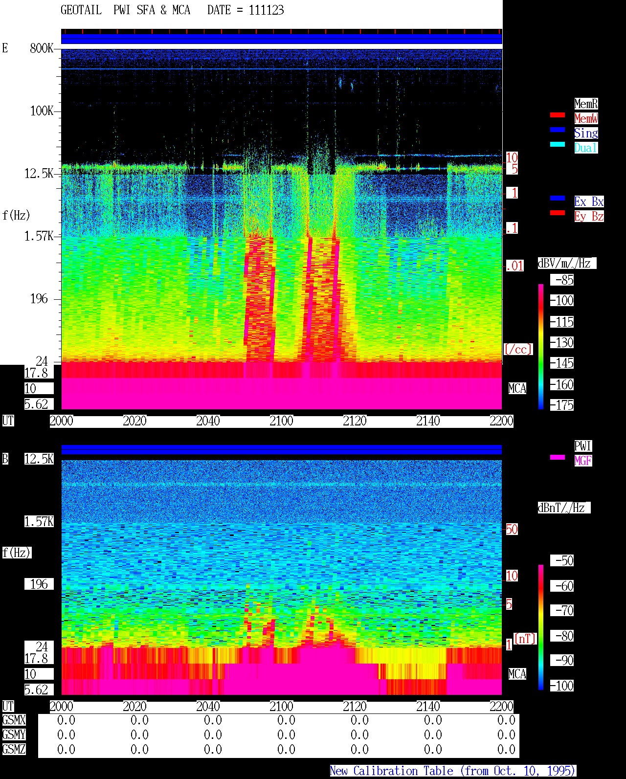Click the [nT] scale label
626x779 pixels.
pyautogui.click(x=525, y=639)
